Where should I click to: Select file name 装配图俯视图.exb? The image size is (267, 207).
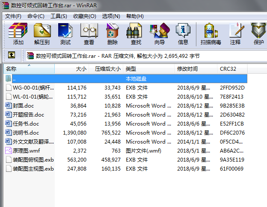click(33, 160)
